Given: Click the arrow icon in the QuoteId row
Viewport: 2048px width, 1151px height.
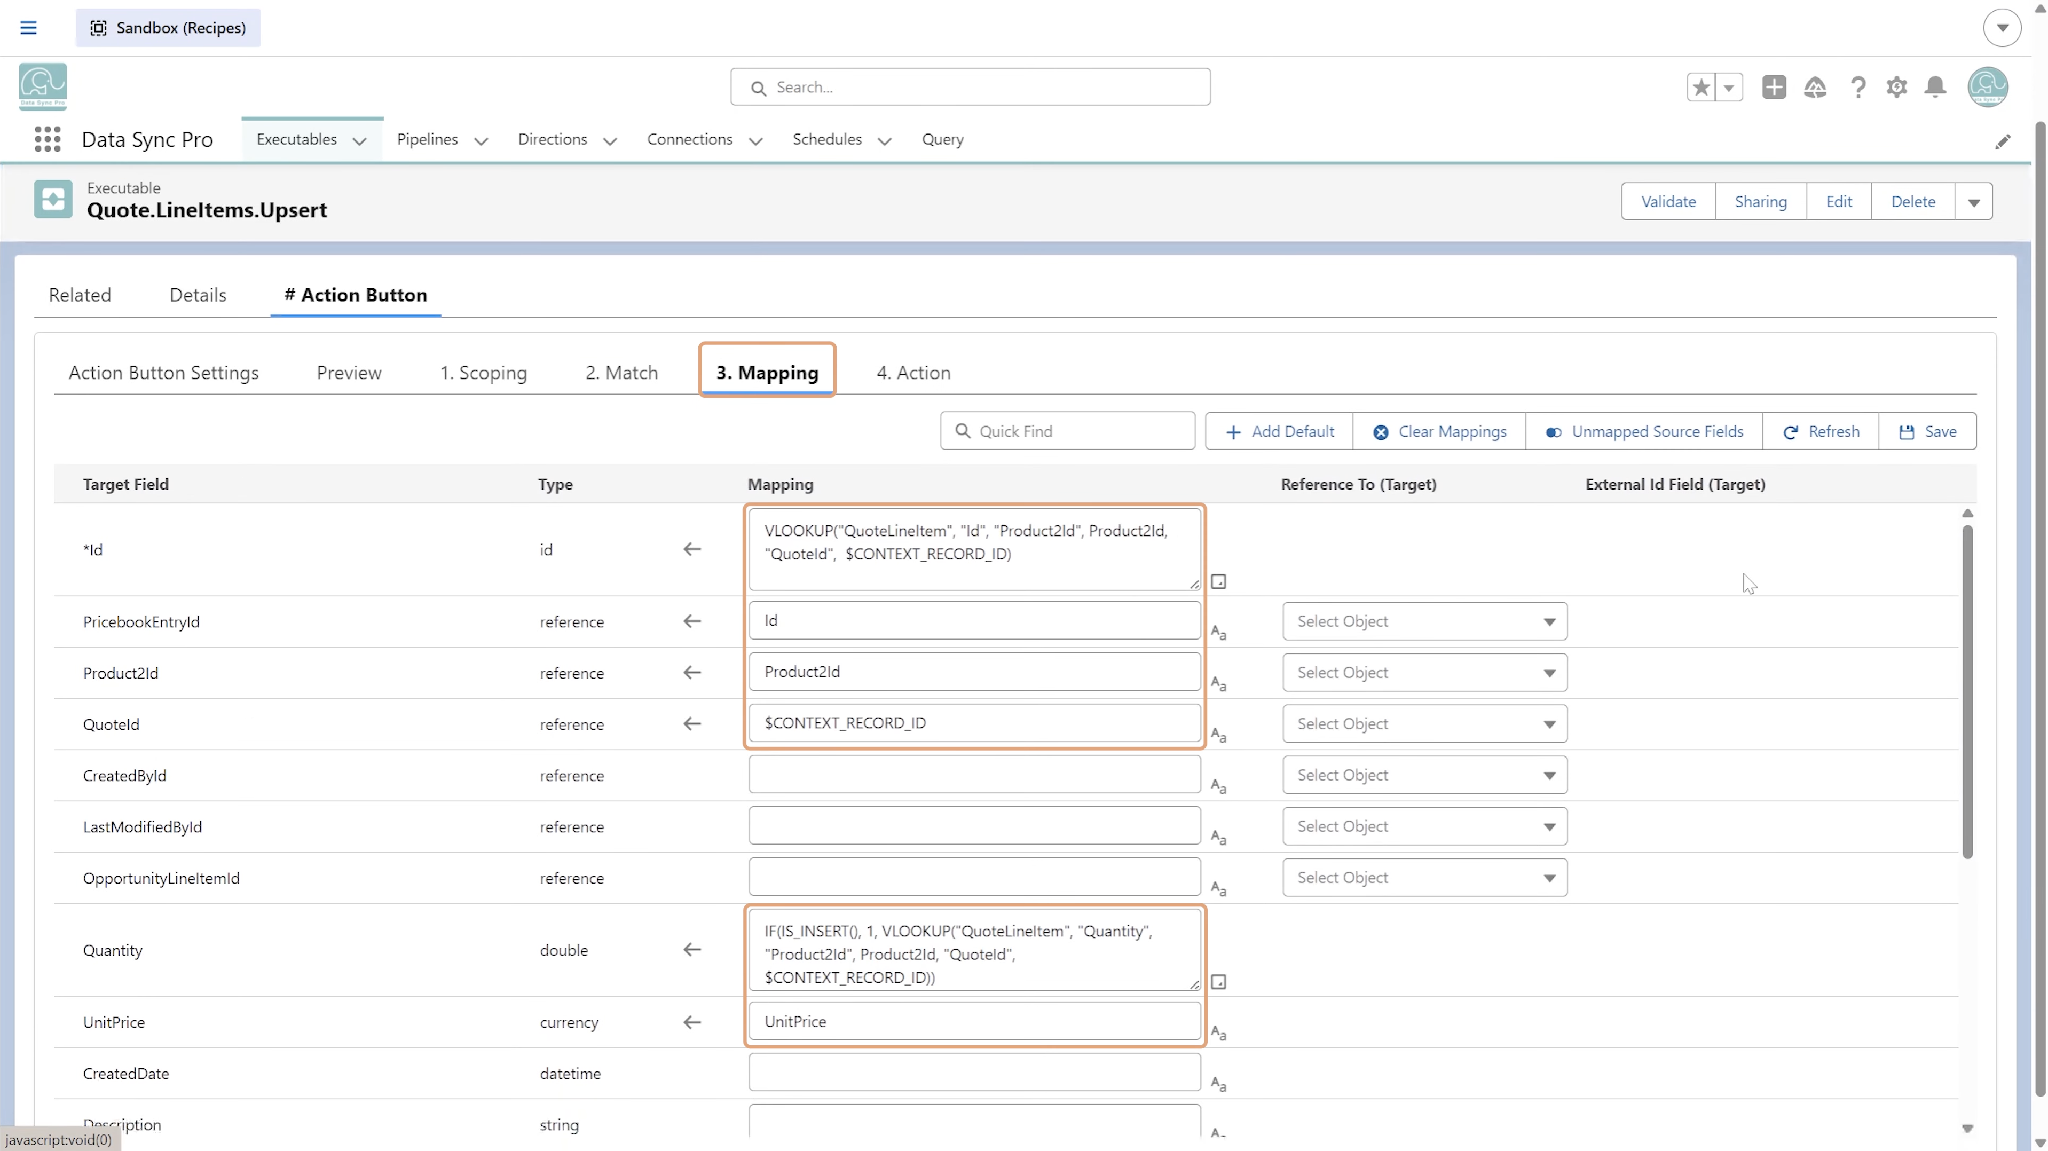Looking at the screenshot, I should point(692,723).
